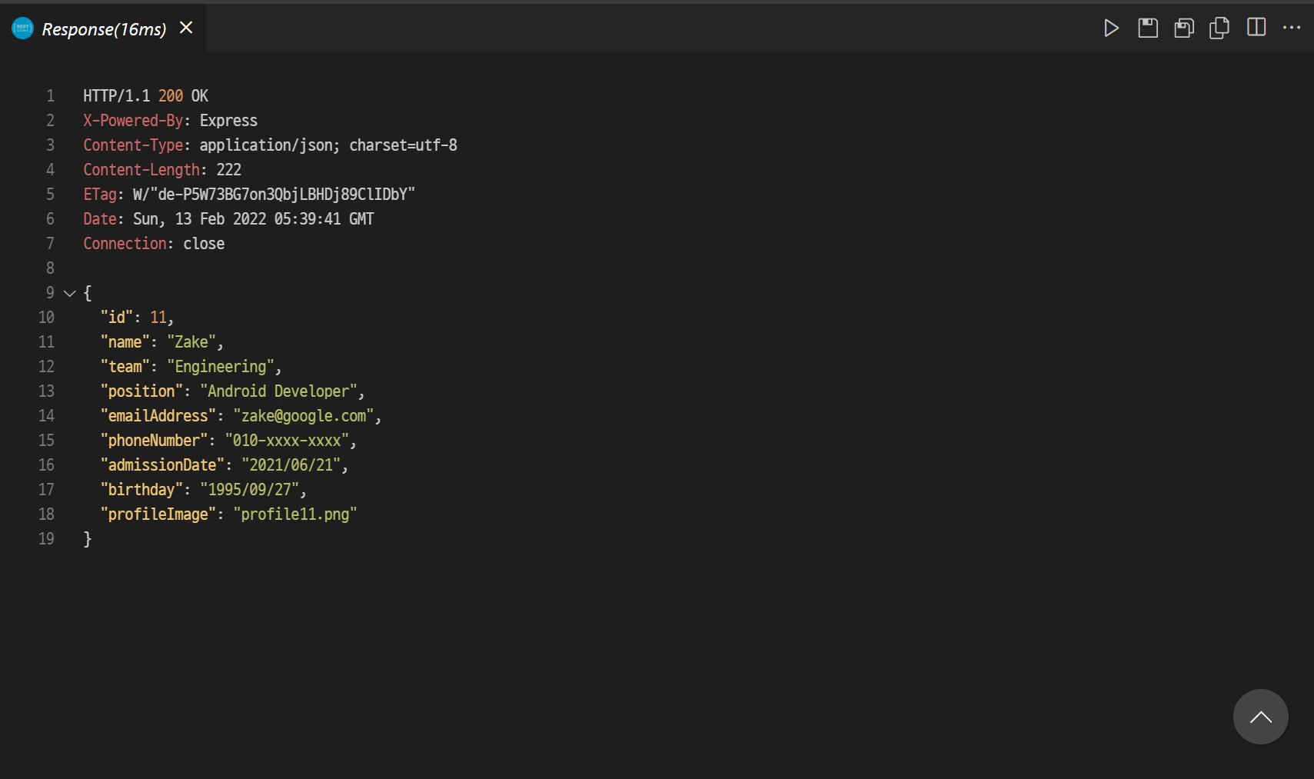Click the round scroll-to-top arrow button
This screenshot has height=779, width=1314.
click(x=1261, y=717)
